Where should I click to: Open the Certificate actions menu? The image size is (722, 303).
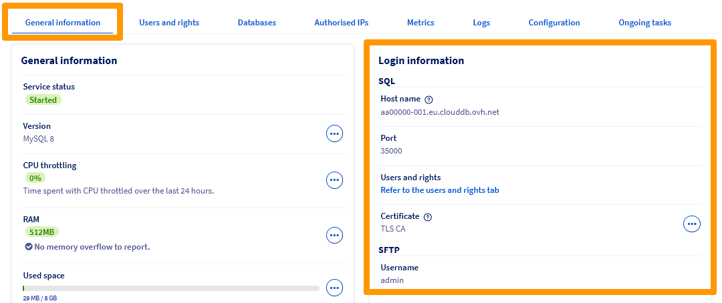692,224
